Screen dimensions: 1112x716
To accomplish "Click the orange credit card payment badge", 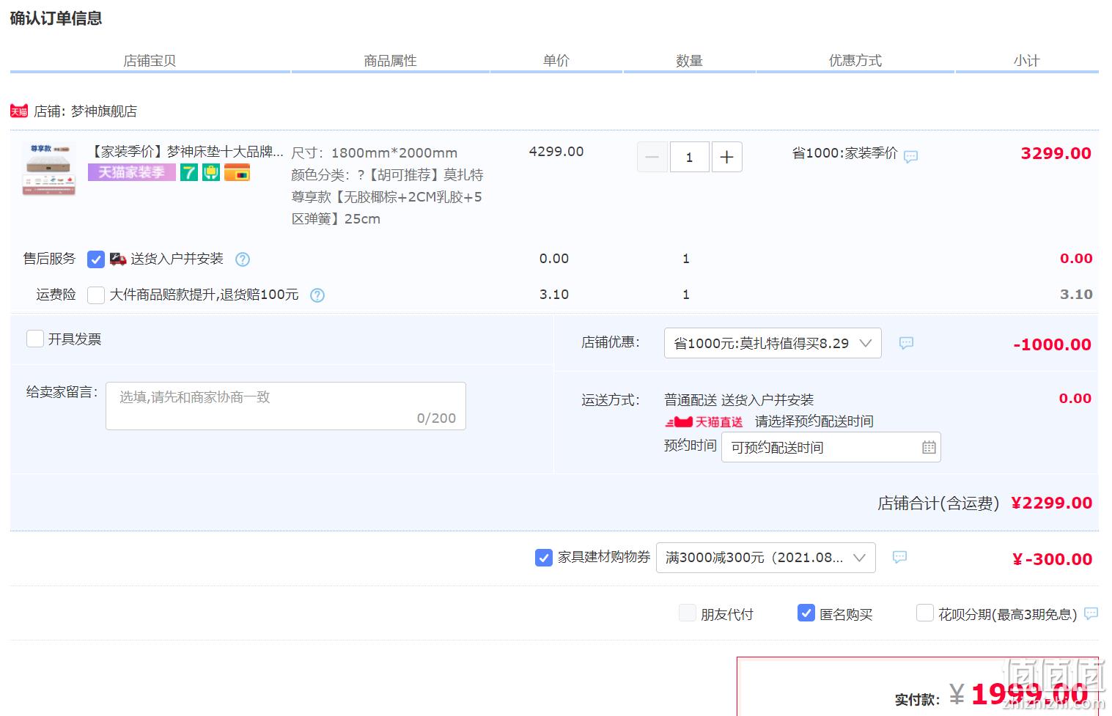I will [x=237, y=172].
